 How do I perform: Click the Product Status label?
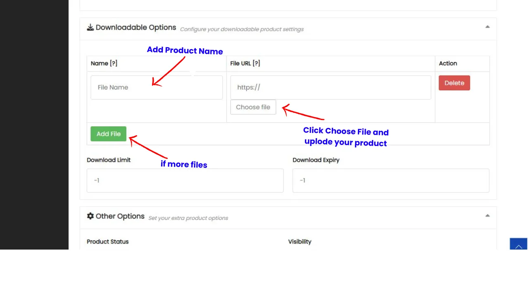(x=107, y=242)
